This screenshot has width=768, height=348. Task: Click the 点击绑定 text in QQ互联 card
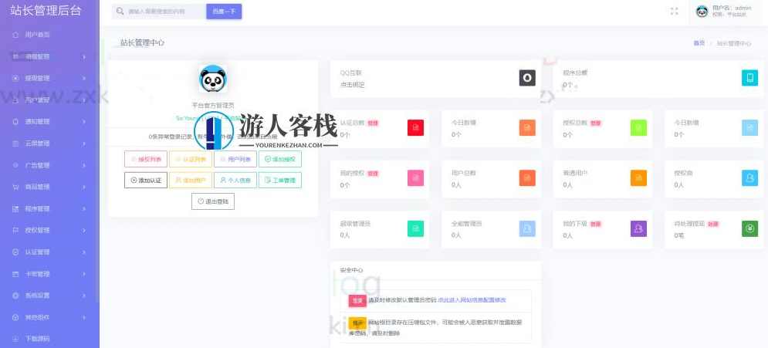tap(352, 85)
